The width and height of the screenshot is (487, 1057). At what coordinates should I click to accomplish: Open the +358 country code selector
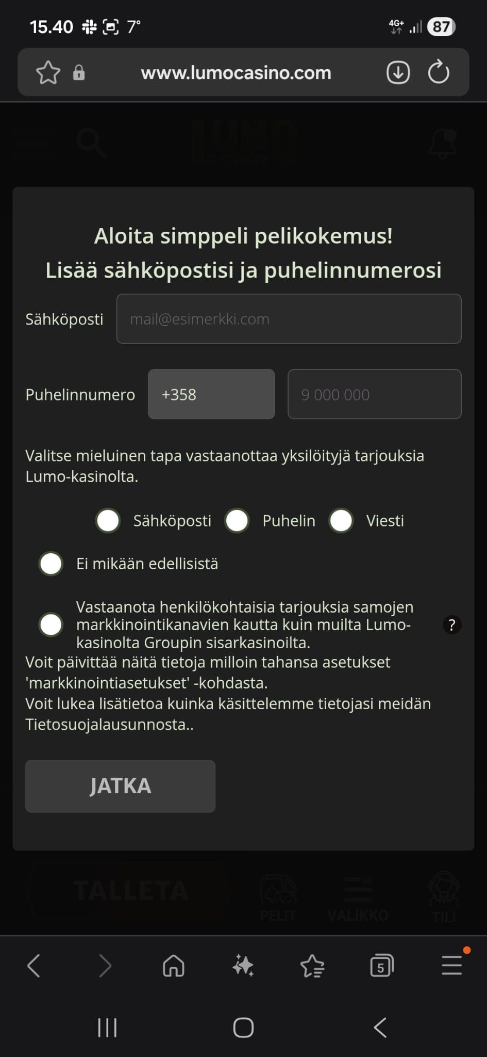pyautogui.click(x=211, y=394)
